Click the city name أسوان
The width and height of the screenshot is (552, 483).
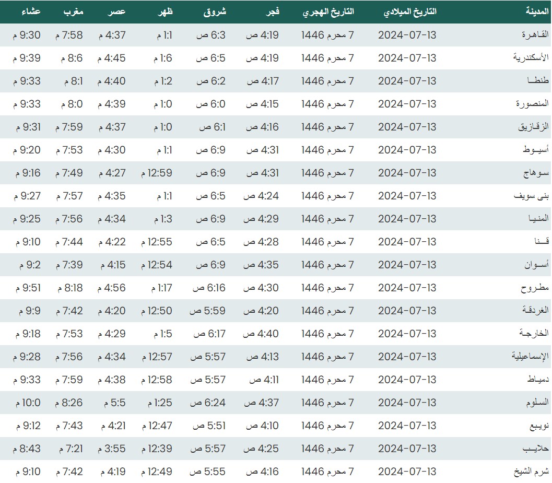[x=537, y=265]
